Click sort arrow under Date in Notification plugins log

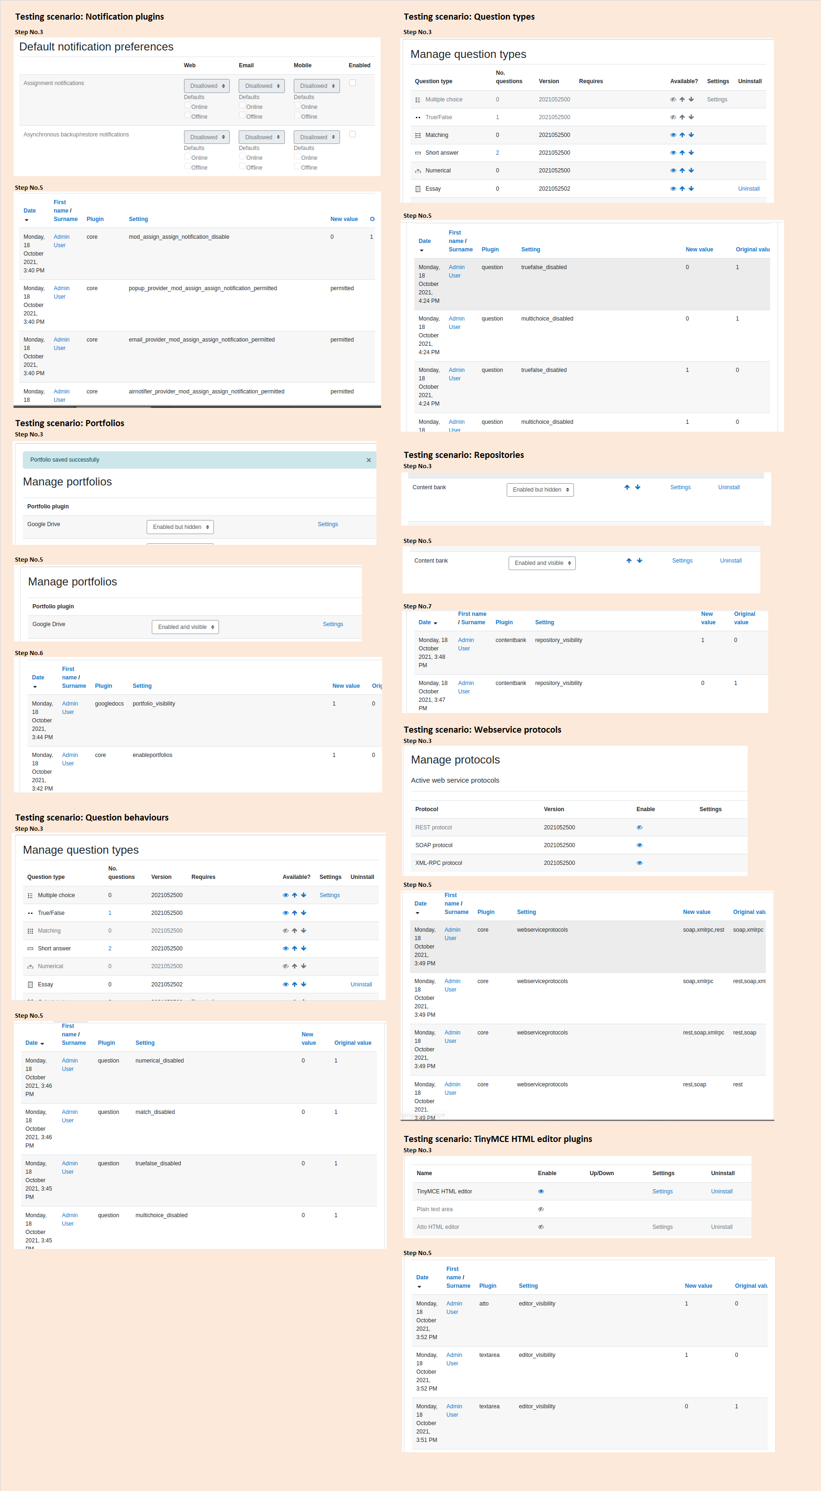click(x=27, y=220)
